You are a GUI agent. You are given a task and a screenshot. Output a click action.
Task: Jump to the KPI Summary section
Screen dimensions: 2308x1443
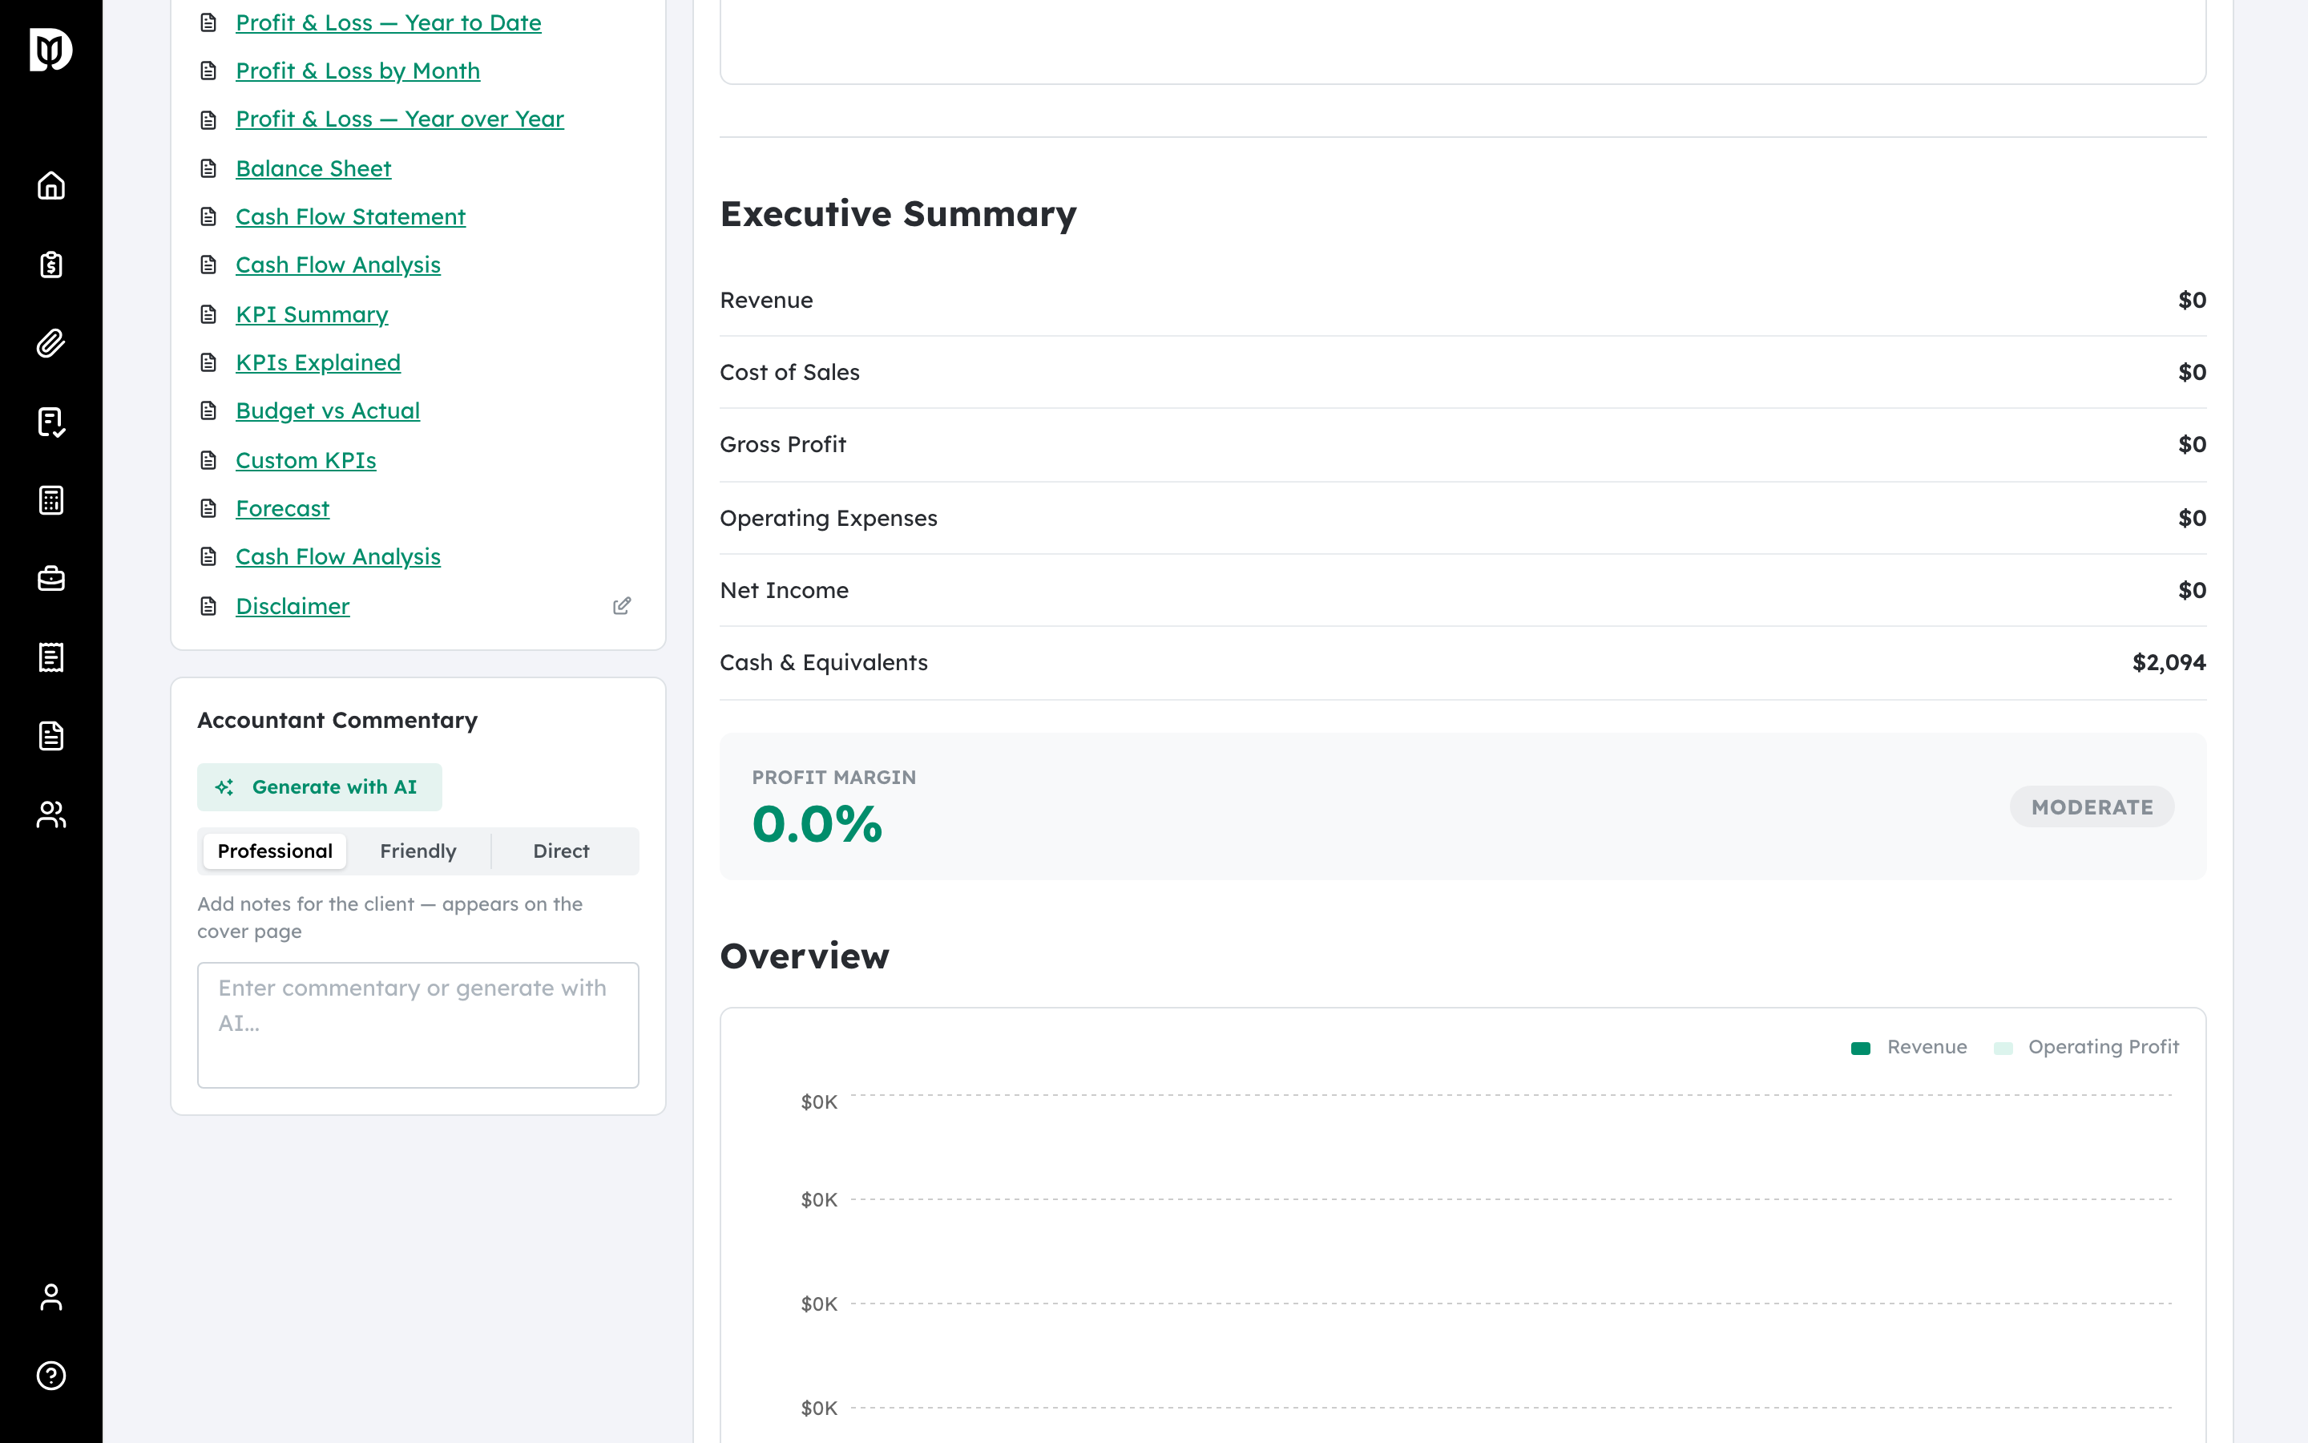(x=312, y=315)
